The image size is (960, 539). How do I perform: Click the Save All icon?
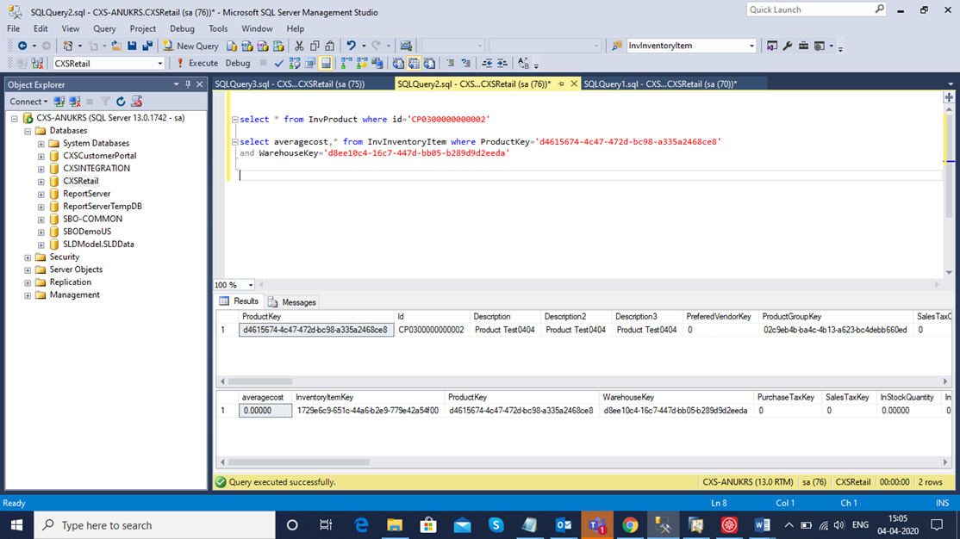pyautogui.click(x=147, y=46)
